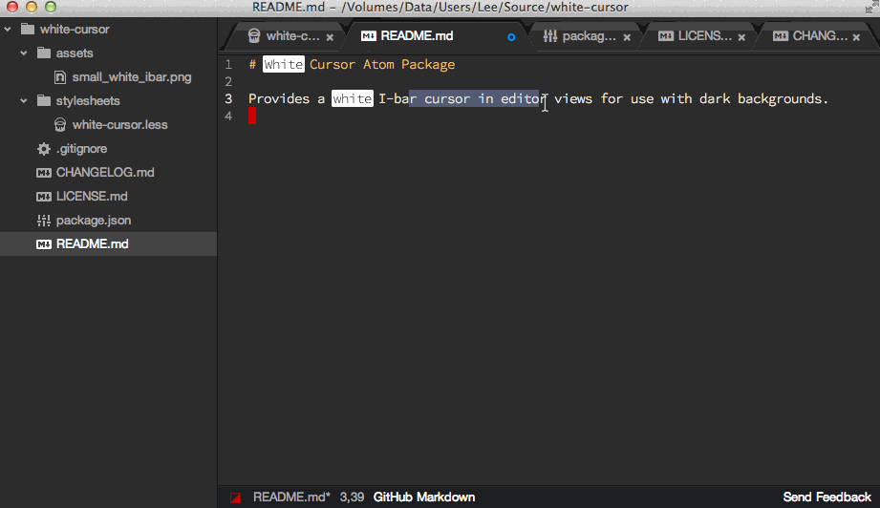This screenshot has height=508, width=880.
Task: Click the markdown icon on README.md tab
Action: (369, 36)
